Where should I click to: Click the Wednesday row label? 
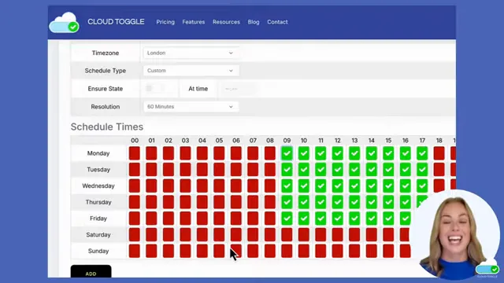click(x=98, y=186)
